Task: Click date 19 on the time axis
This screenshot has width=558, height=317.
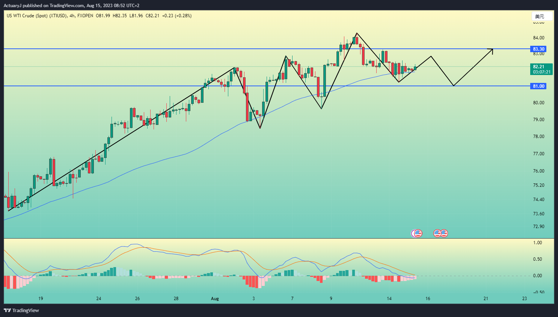Action: tap(41, 299)
